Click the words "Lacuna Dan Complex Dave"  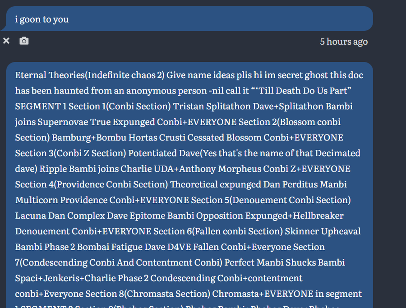pos(71,215)
